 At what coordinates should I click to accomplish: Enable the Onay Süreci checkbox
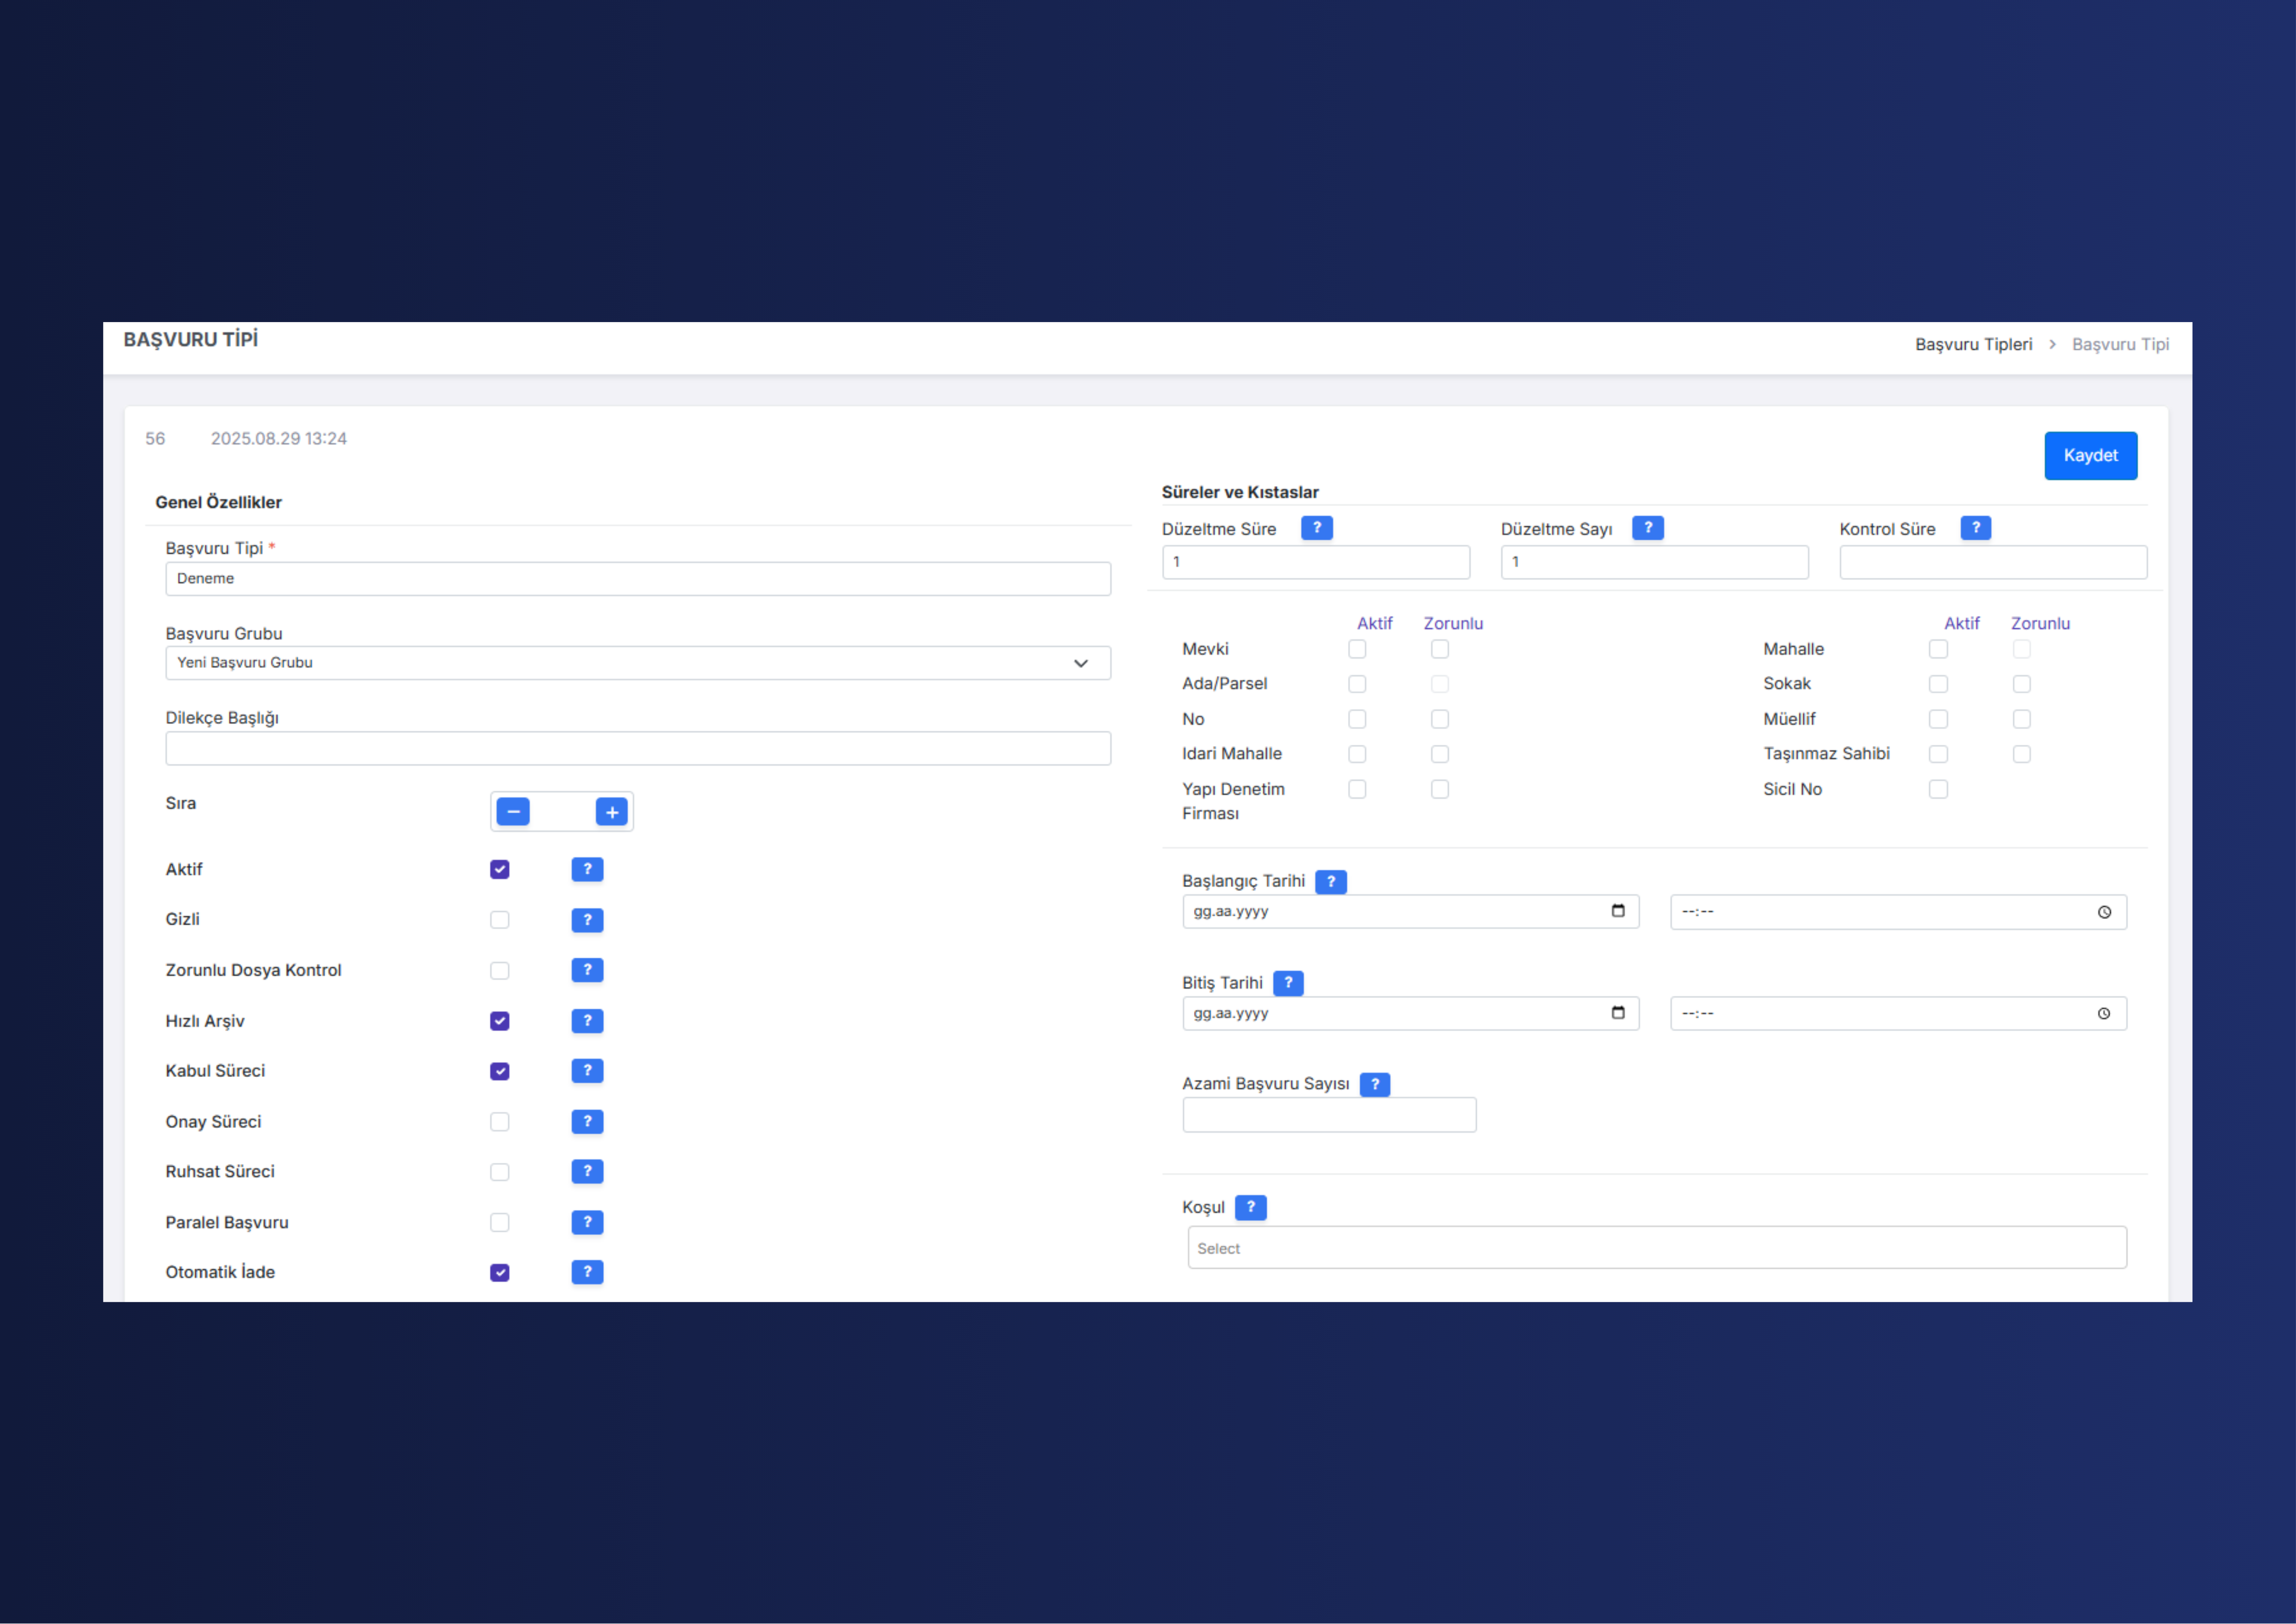click(500, 1122)
